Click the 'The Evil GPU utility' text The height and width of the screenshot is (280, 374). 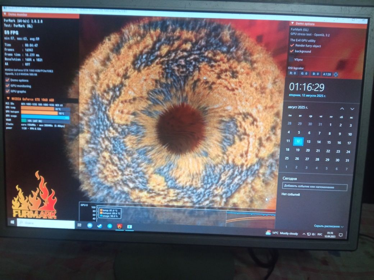[303, 40]
